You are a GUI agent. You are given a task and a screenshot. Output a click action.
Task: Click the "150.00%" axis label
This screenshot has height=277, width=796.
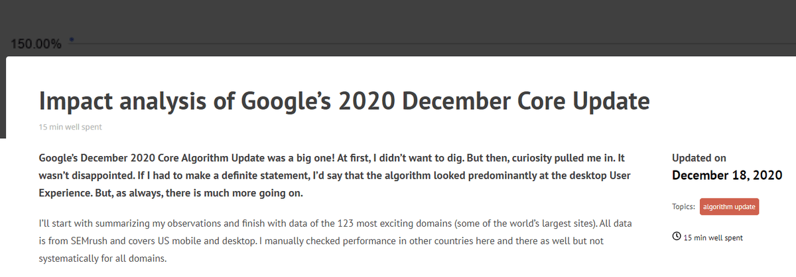37,44
